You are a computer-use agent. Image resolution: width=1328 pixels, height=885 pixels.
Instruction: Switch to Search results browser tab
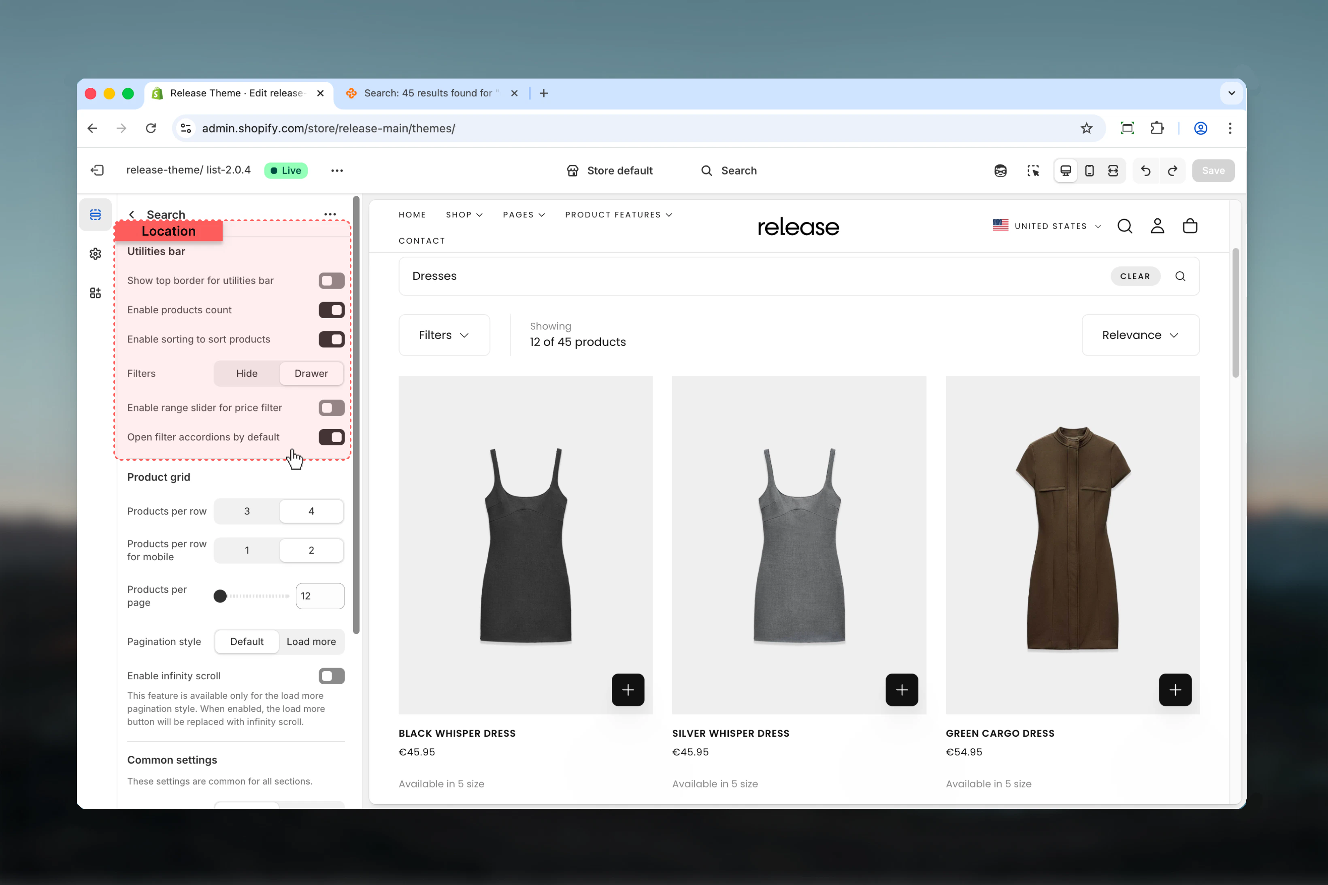[x=432, y=93]
